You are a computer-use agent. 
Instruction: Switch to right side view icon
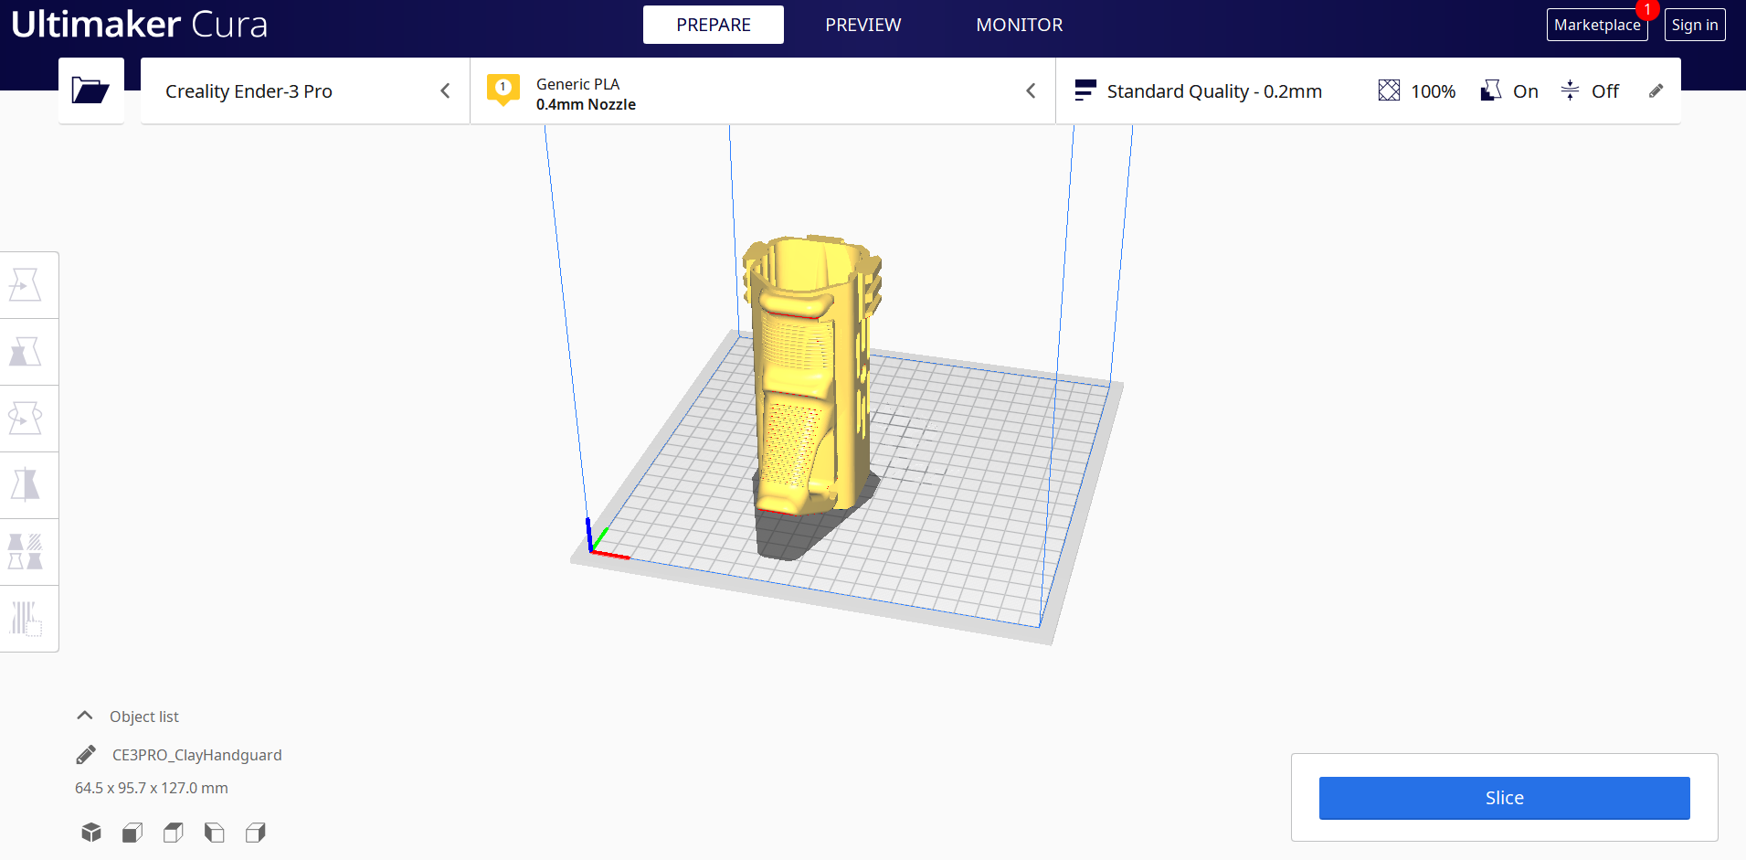point(256,833)
